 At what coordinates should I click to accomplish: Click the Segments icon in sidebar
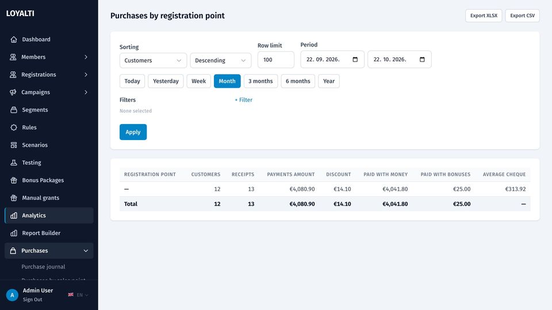[14, 110]
